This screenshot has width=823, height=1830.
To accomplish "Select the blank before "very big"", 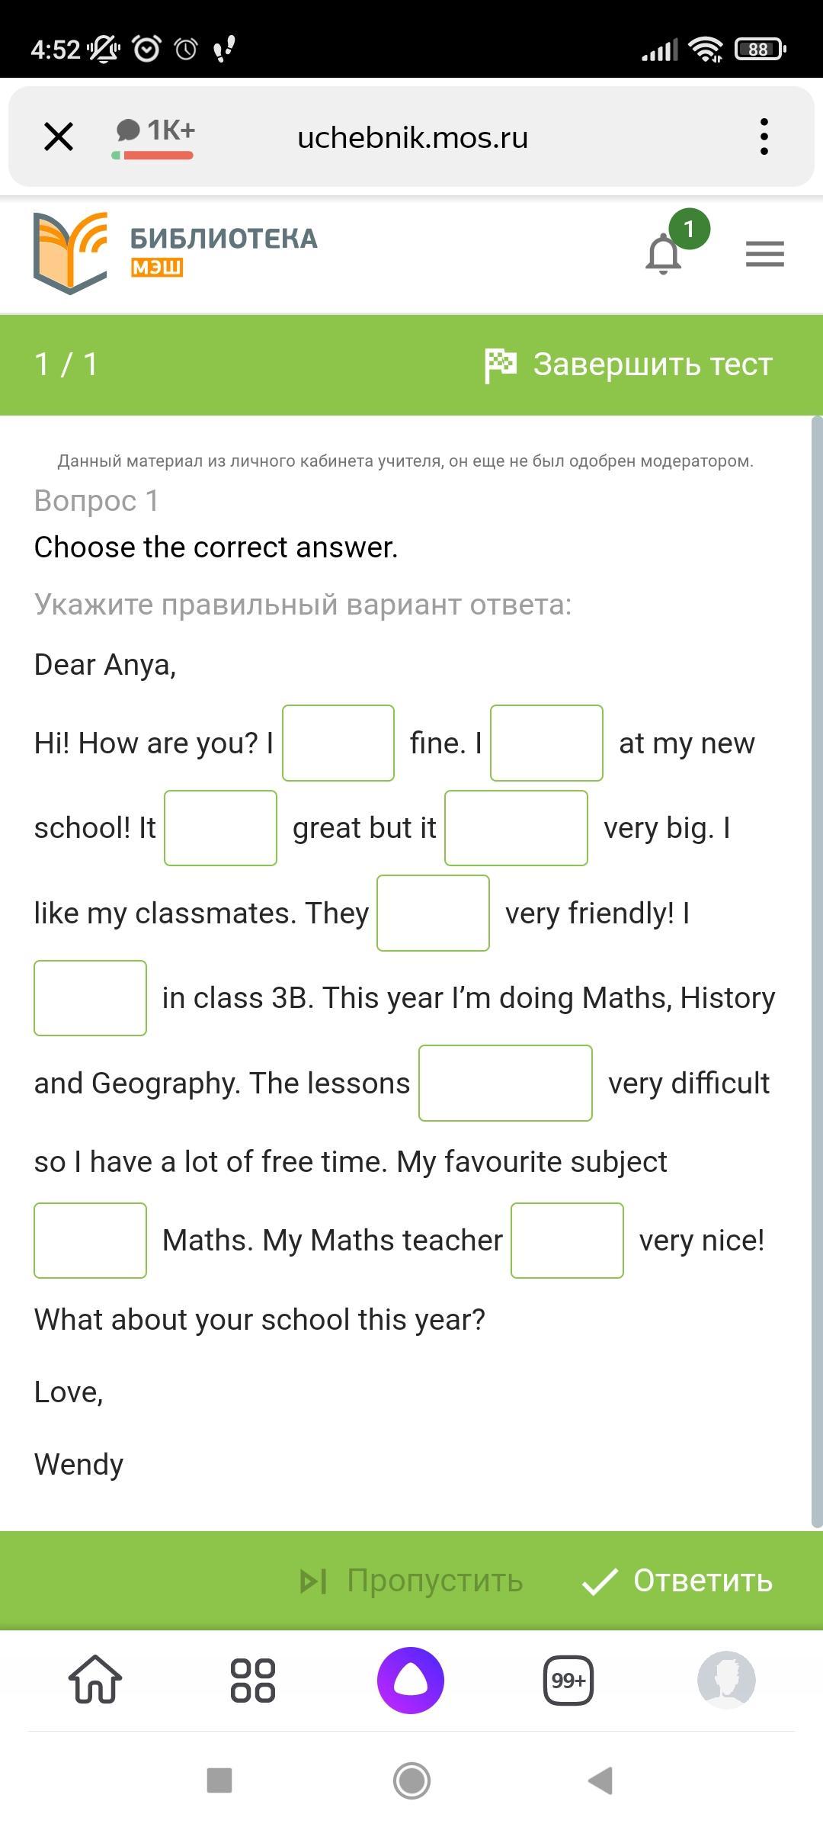I will [516, 828].
